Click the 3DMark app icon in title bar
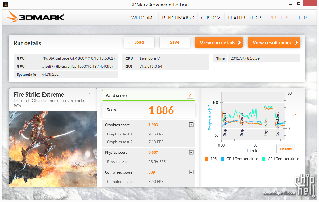This screenshot has height=202, width=319. (x=6, y=4)
